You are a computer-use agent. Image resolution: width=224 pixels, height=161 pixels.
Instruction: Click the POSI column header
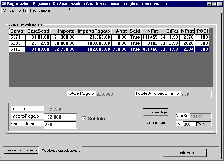202,31
